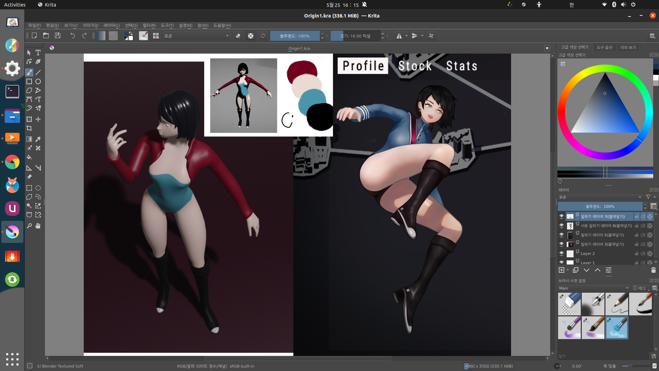Toggle visibility of top paint layer
Image resolution: width=659 pixels, height=371 pixels.
point(562,216)
